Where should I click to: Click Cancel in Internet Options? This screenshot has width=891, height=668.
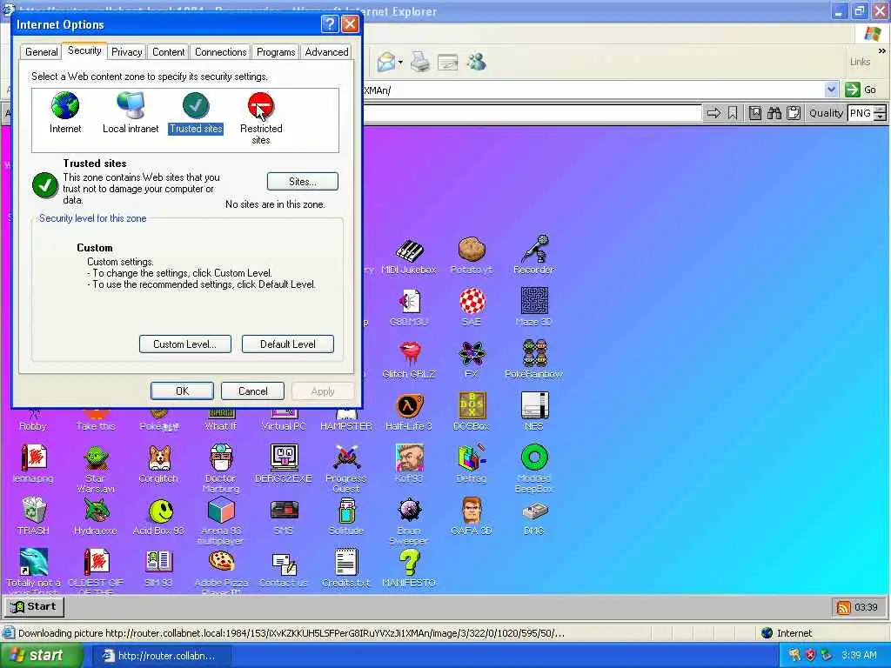[252, 391]
